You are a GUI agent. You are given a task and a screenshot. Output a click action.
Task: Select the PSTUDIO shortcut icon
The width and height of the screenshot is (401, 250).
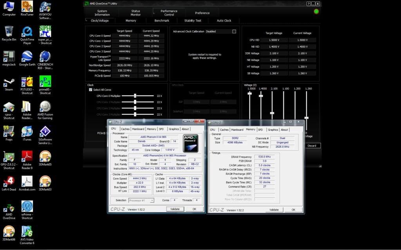coord(27,85)
